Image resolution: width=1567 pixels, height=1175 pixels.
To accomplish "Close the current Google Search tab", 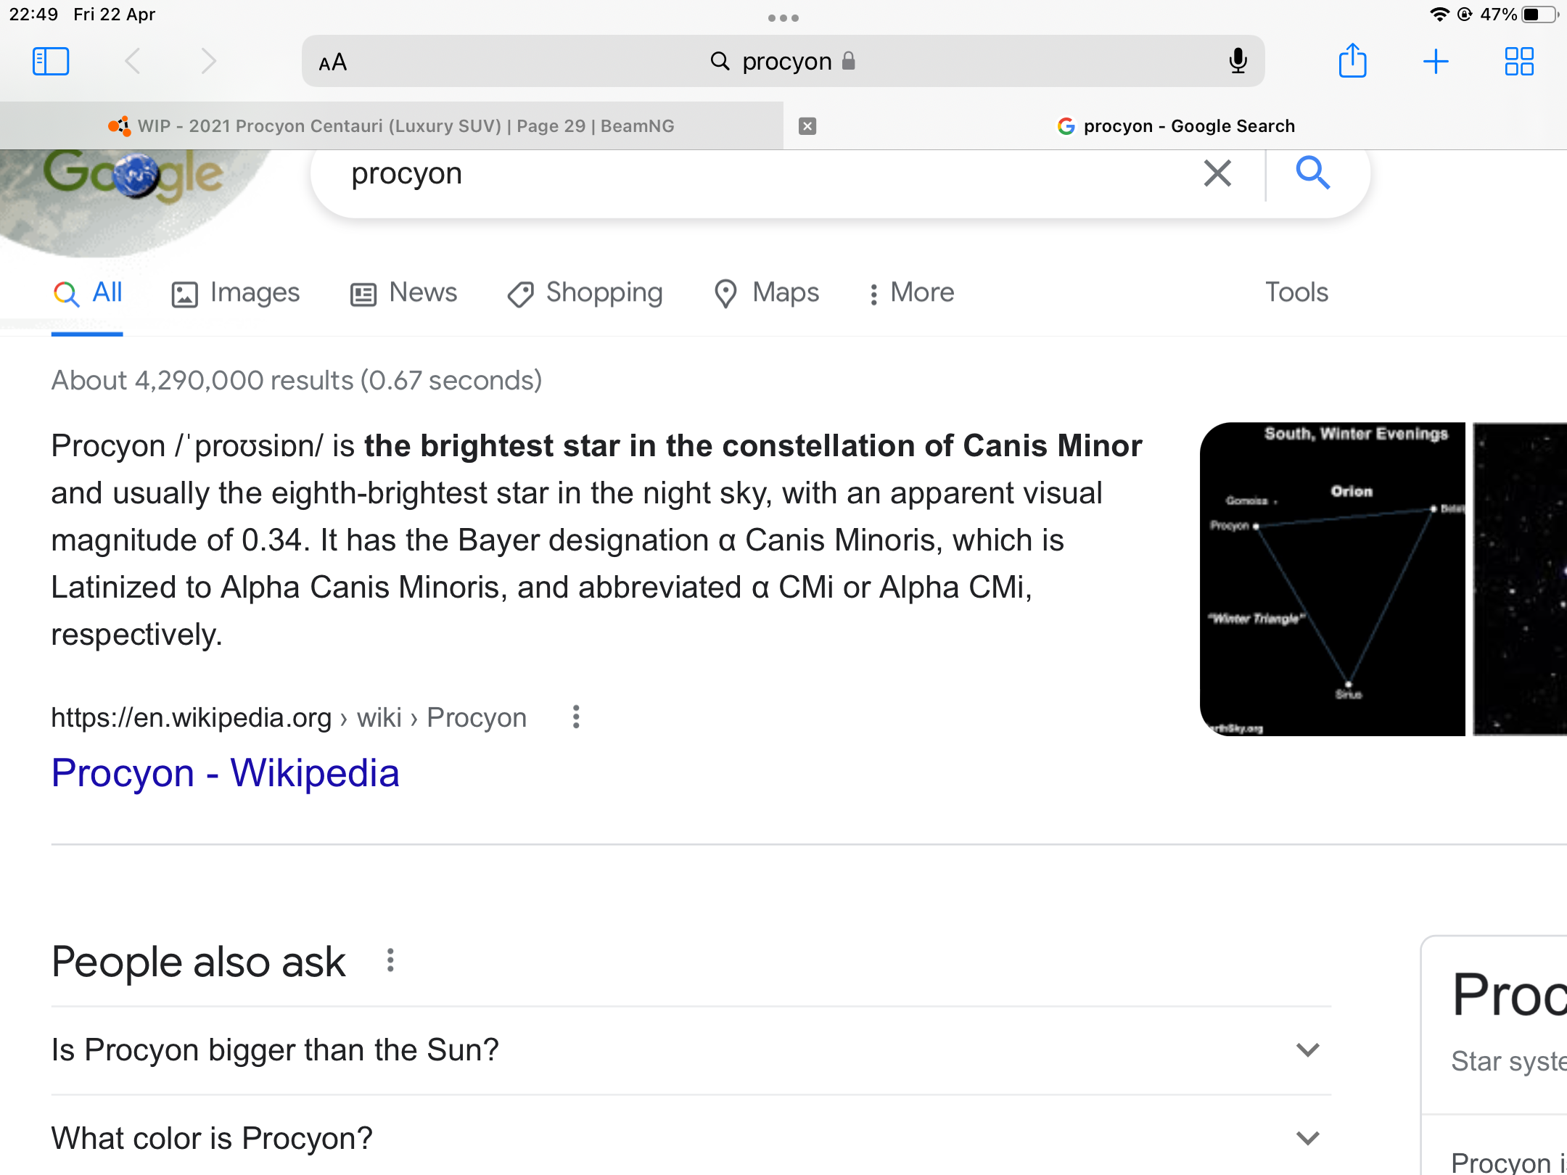I will [x=807, y=126].
